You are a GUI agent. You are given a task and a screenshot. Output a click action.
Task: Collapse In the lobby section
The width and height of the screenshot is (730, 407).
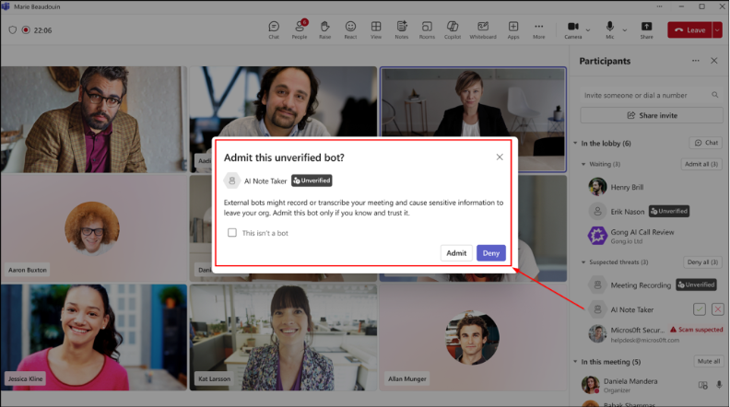tap(575, 144)
